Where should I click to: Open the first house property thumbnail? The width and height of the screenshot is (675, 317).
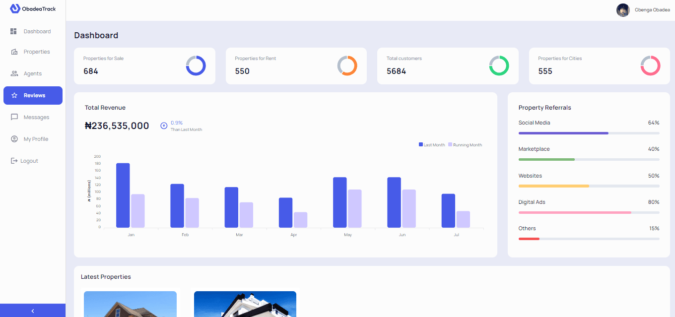point(130,304)
